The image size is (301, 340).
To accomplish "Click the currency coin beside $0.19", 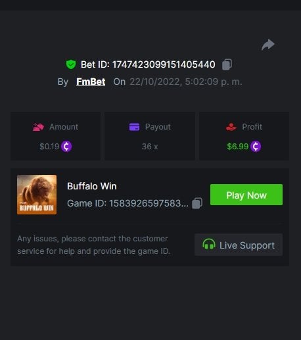I will coord(66,146).
